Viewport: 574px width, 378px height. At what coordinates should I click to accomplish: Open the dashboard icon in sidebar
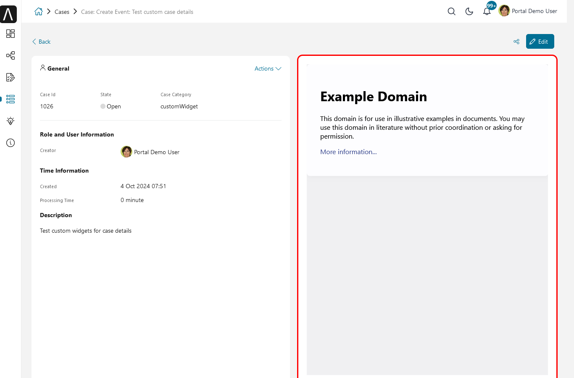coord(11,34)
